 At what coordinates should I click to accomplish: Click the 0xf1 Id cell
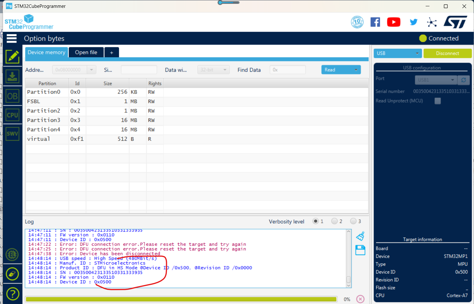(77, 139)
